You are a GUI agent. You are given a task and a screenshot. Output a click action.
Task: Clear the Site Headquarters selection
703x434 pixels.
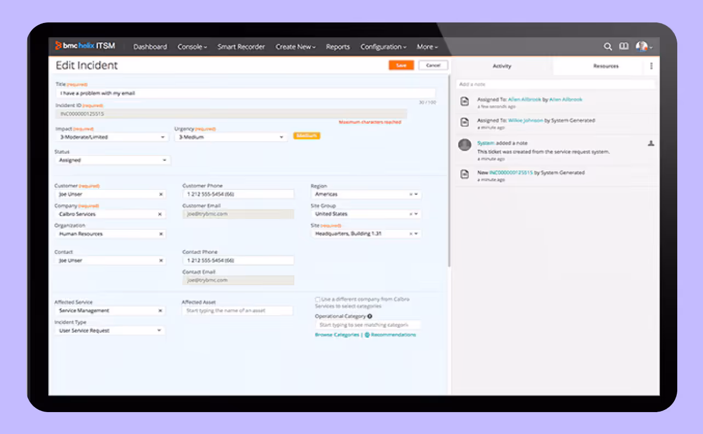pyautogui.click(x=411, y=234)
